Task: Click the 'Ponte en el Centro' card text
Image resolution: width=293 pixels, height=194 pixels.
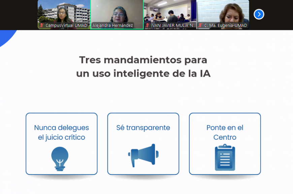Action: [x=225, y=133]
